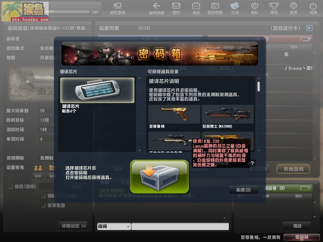Click the player list scroll-down arrow

pos(314,159)
